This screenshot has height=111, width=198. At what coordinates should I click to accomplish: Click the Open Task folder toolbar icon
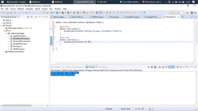click(x=87, y=13)
